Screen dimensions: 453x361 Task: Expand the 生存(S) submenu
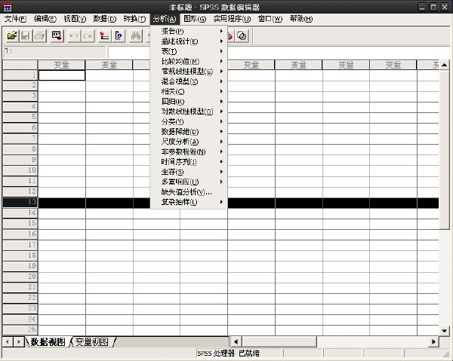[189, 172]
